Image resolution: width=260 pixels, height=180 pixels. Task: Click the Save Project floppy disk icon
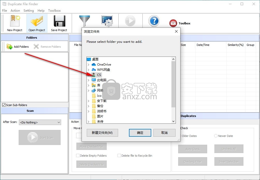click(59, 21)
